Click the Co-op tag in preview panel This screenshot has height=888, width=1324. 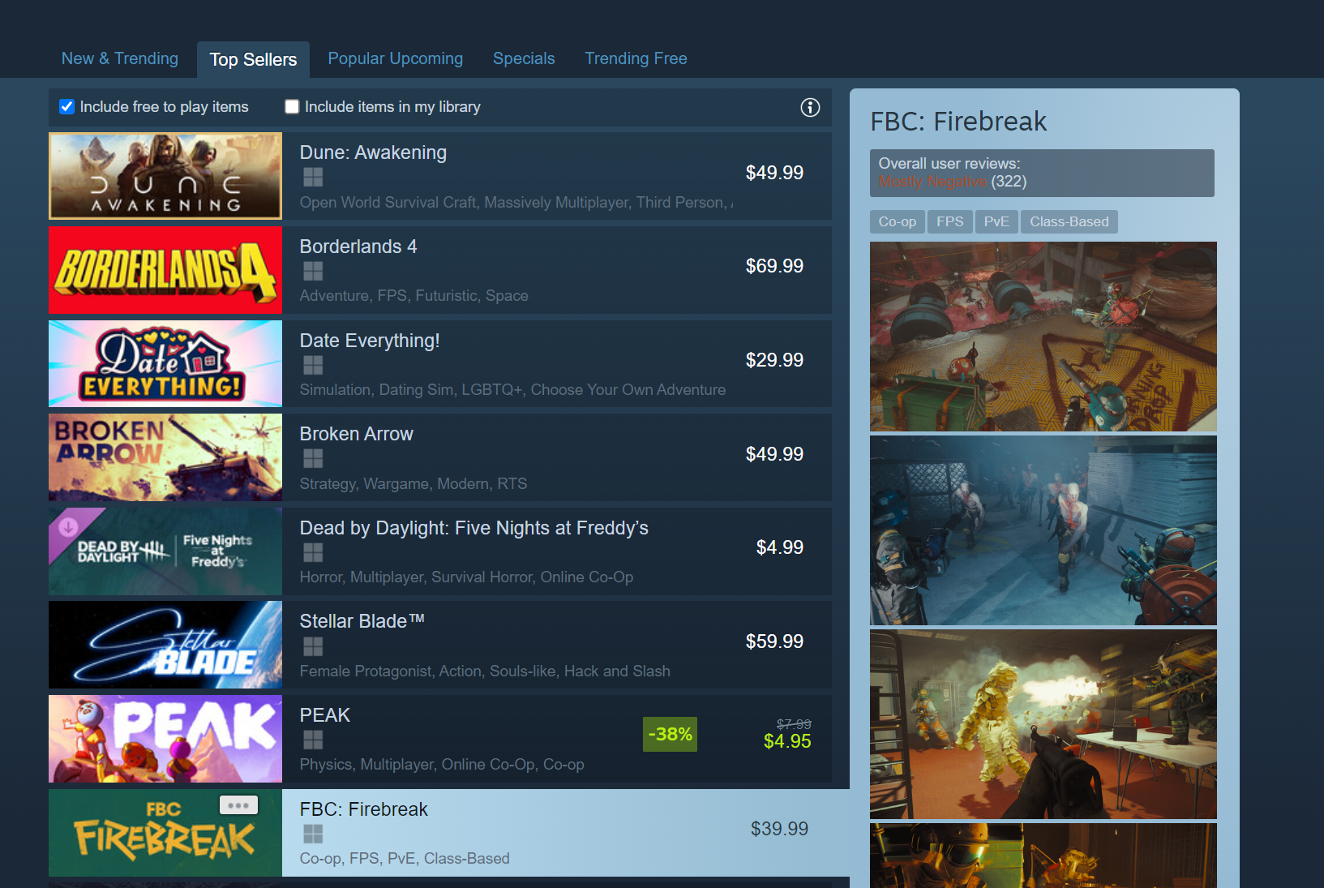click(x=898, y=221)
